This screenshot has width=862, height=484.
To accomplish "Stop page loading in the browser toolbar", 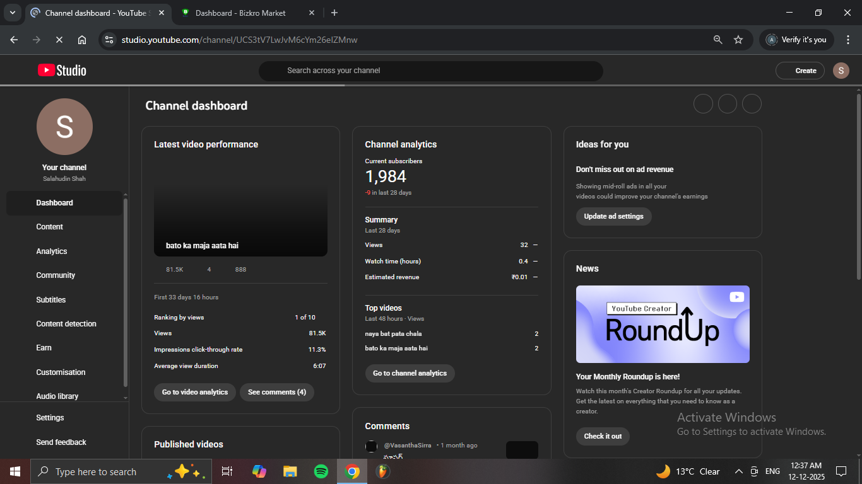I will pos(59,40).
